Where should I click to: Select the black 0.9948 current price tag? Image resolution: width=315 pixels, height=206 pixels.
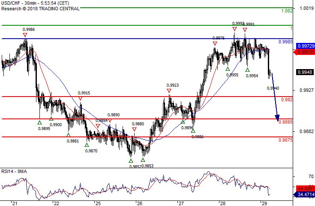(x=305, y=72)
